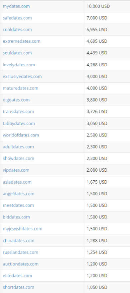Click the shortdates.com link
This screenshot has height=293, width=130.
19,287
